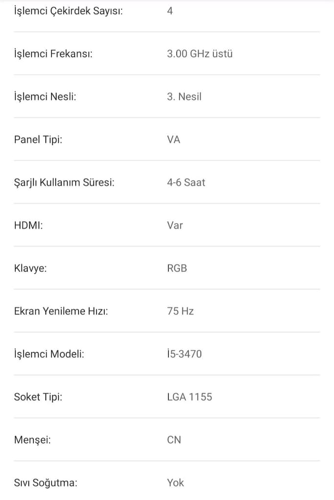Click the VA panel type value
The height and width of the screenshot is (500, 334).
[x=174, y=140]
